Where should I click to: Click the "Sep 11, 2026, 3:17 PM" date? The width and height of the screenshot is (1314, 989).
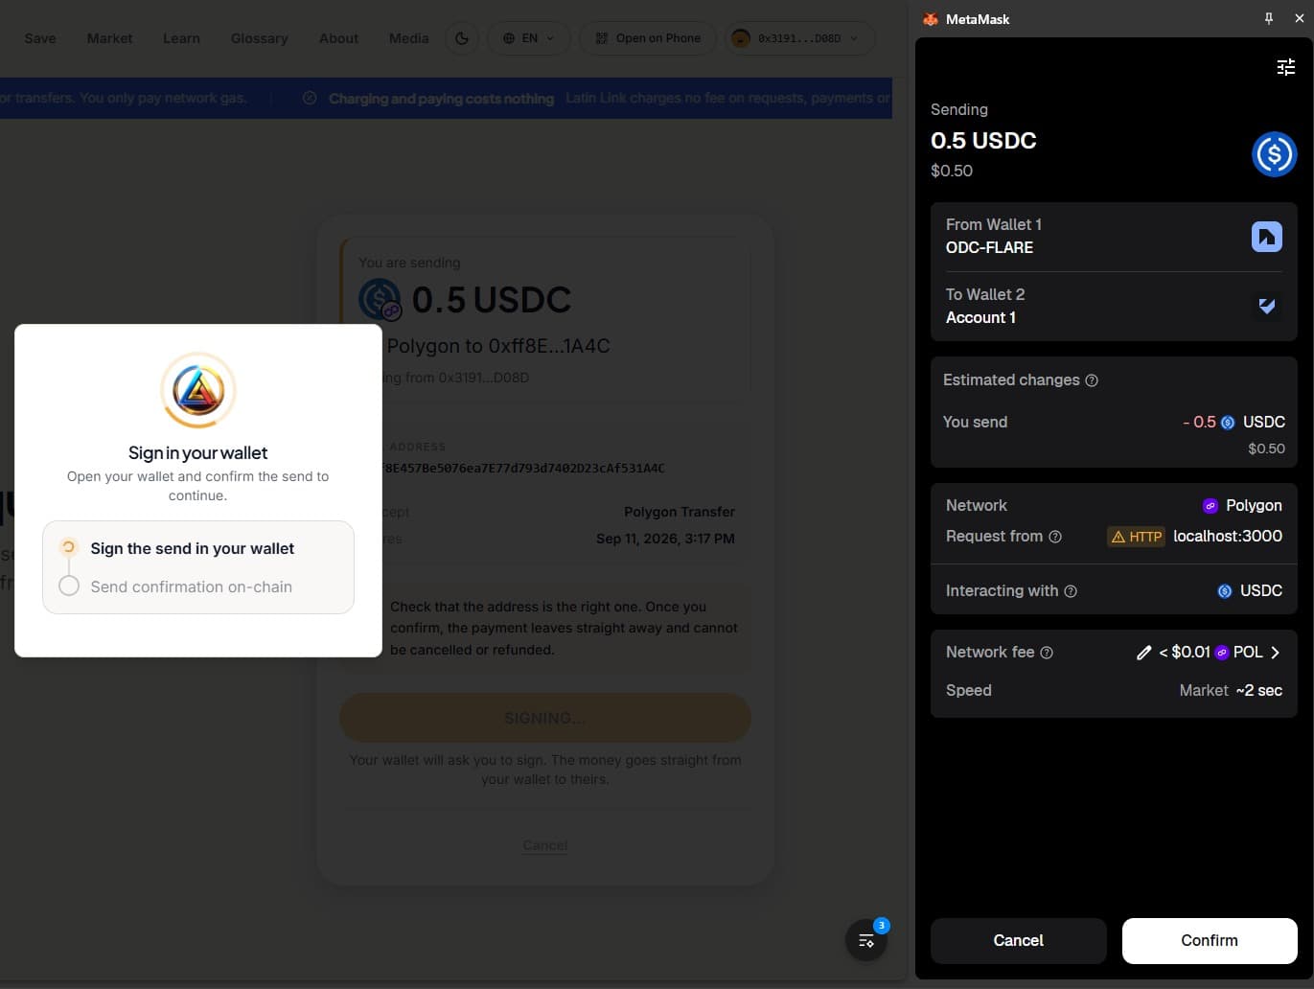[x=665, y=539]
